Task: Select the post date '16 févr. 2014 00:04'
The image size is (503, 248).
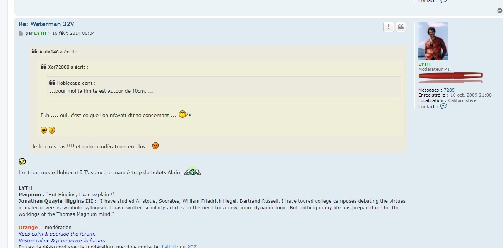Action: point(73,33)
